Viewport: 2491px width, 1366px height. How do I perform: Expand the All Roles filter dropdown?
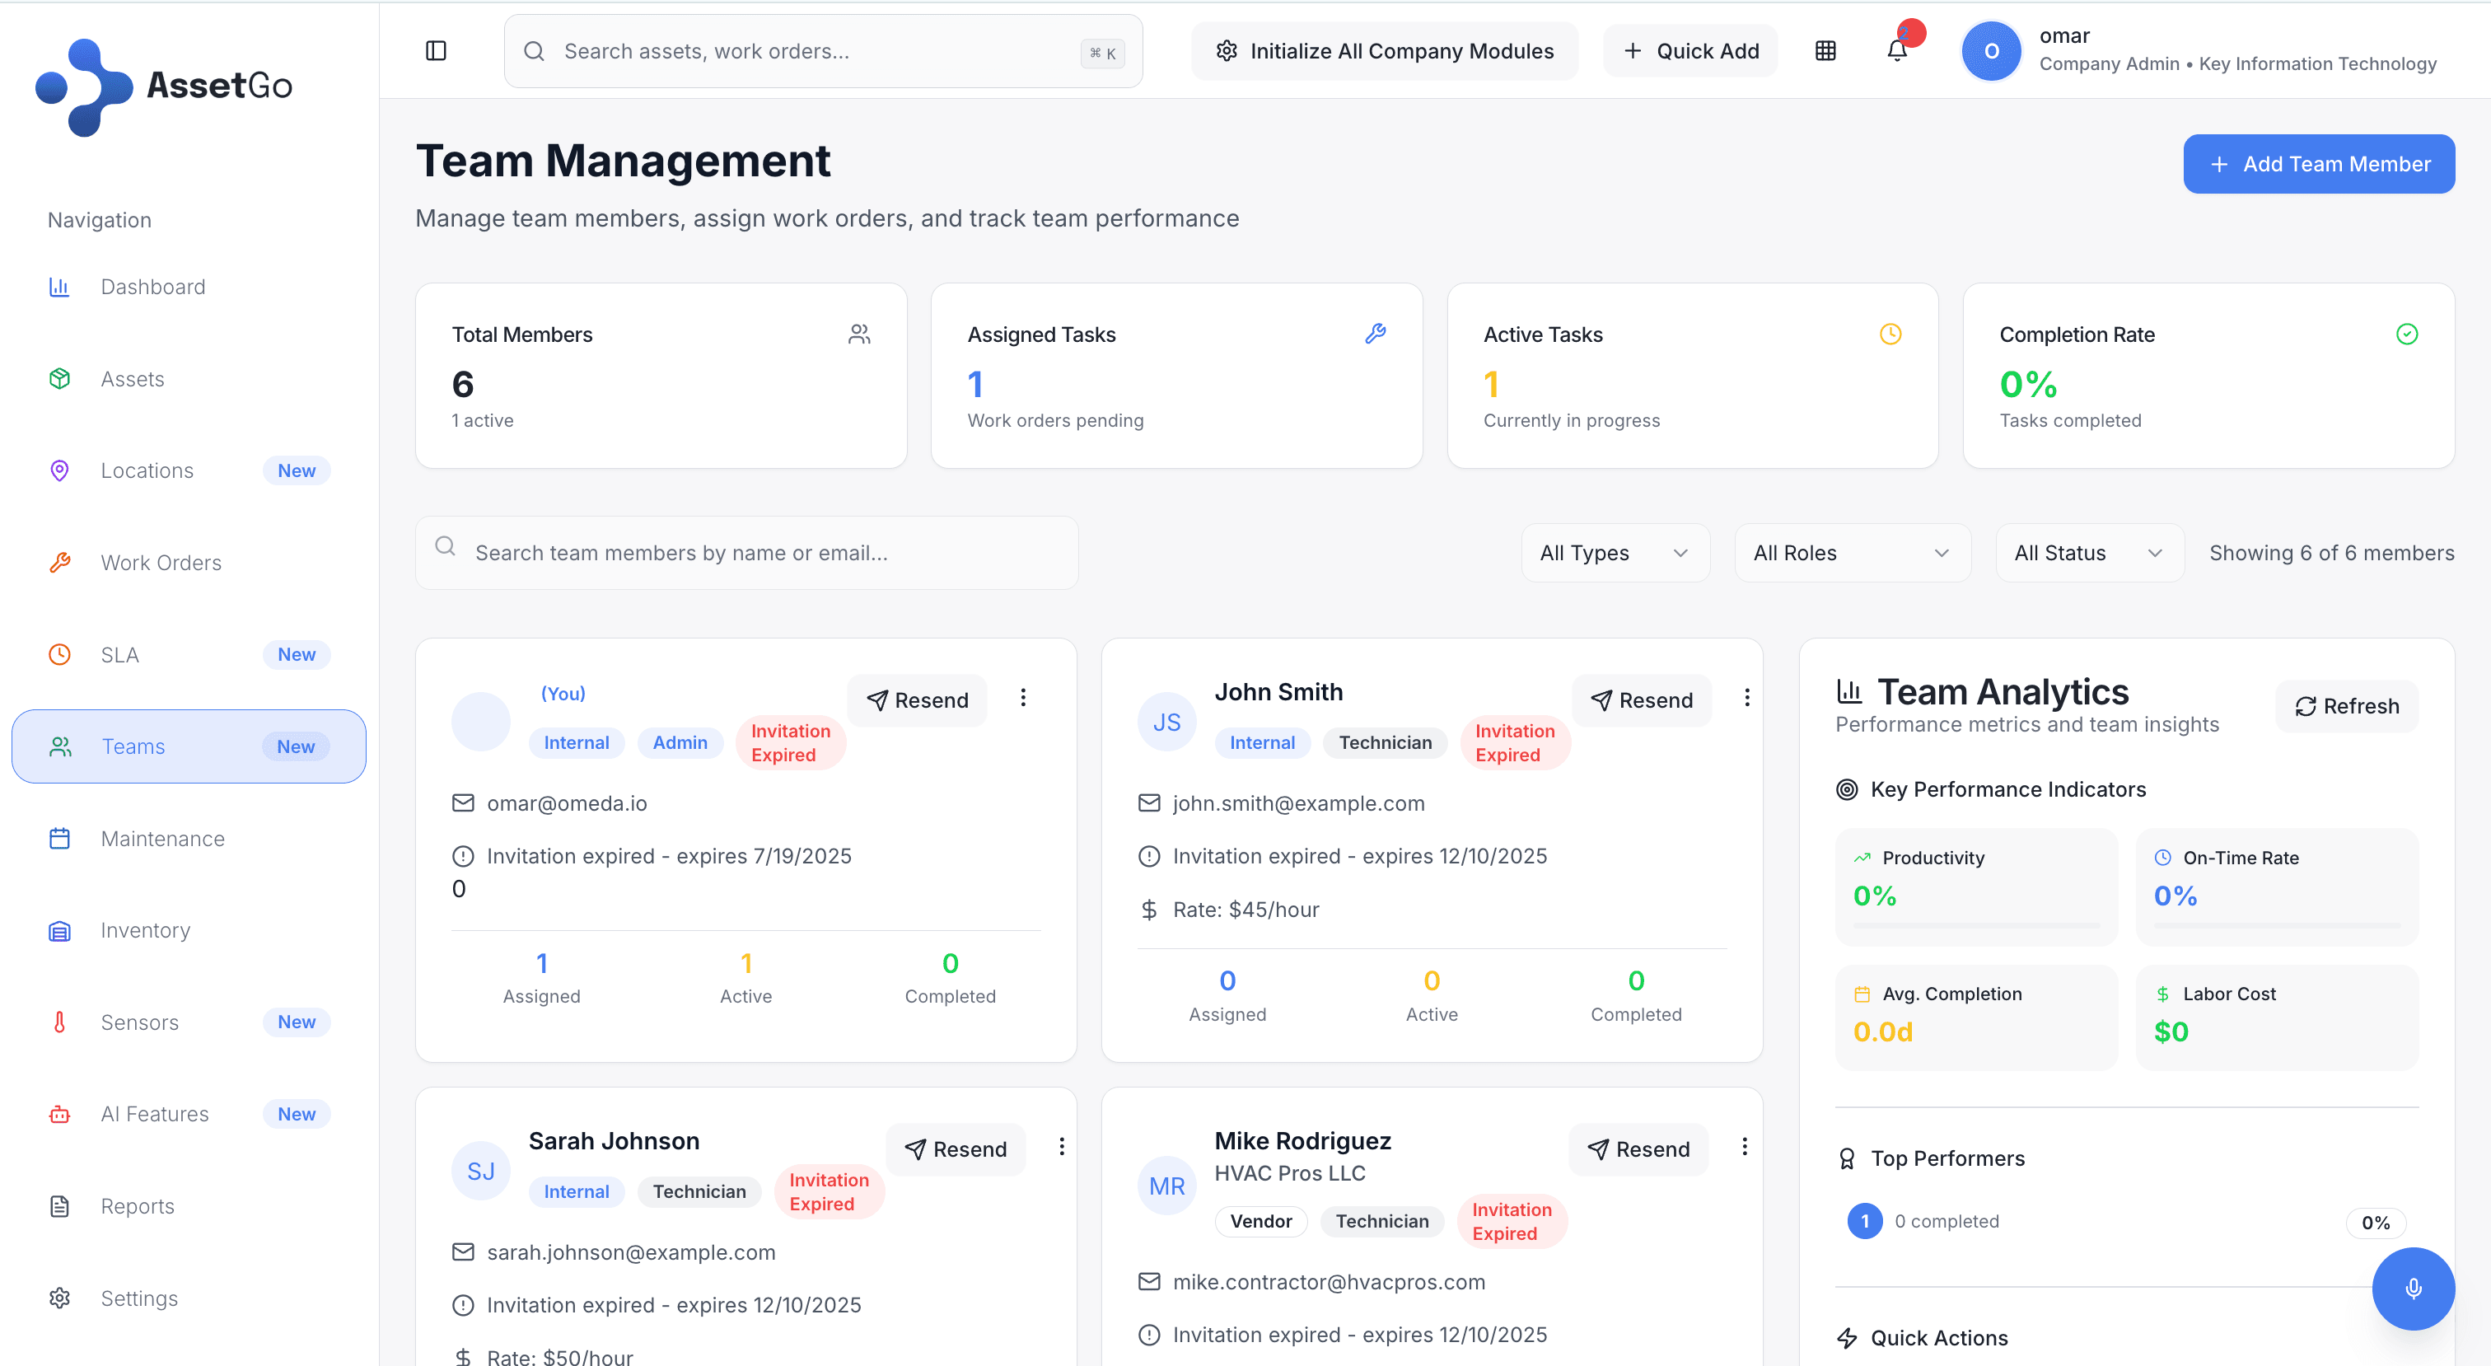(1852, 552)
